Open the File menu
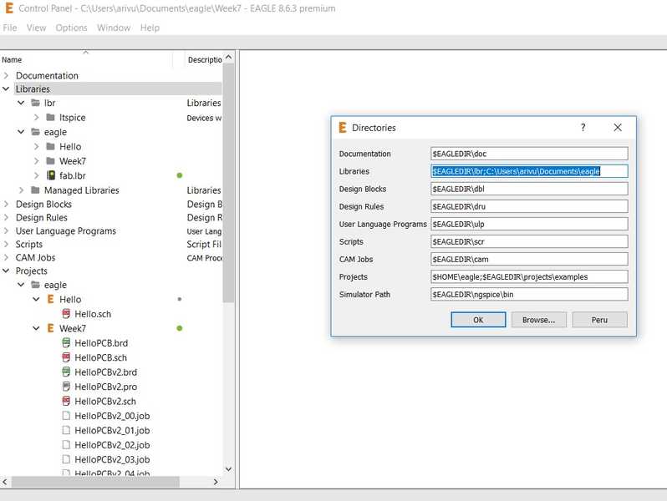667x501 pixels. tap(10, 28)
